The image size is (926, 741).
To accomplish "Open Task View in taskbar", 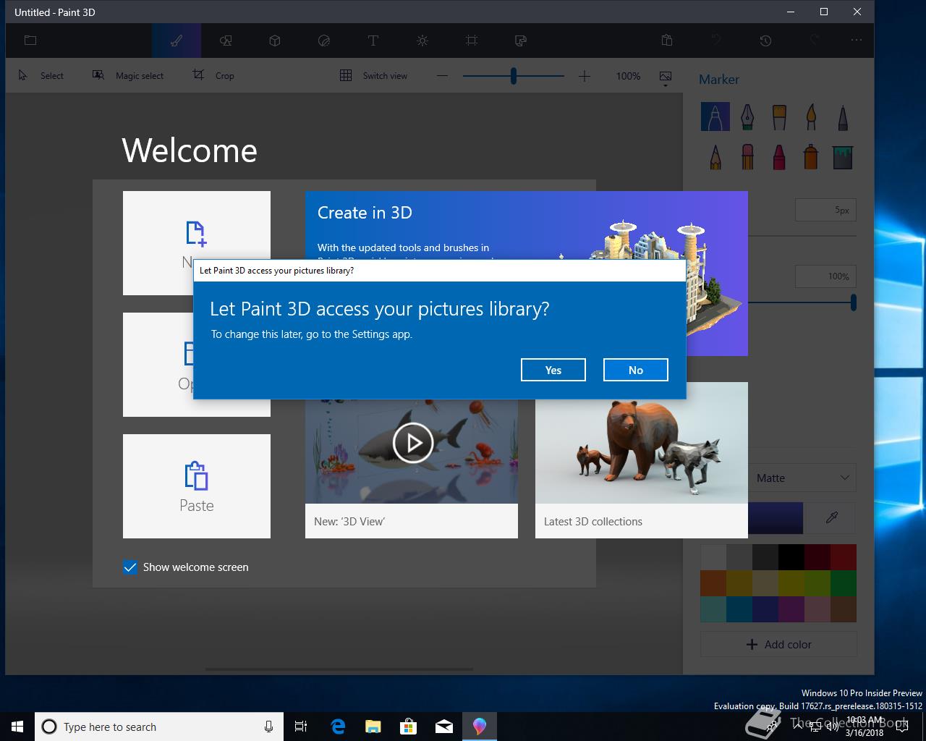I will [301, 727].
